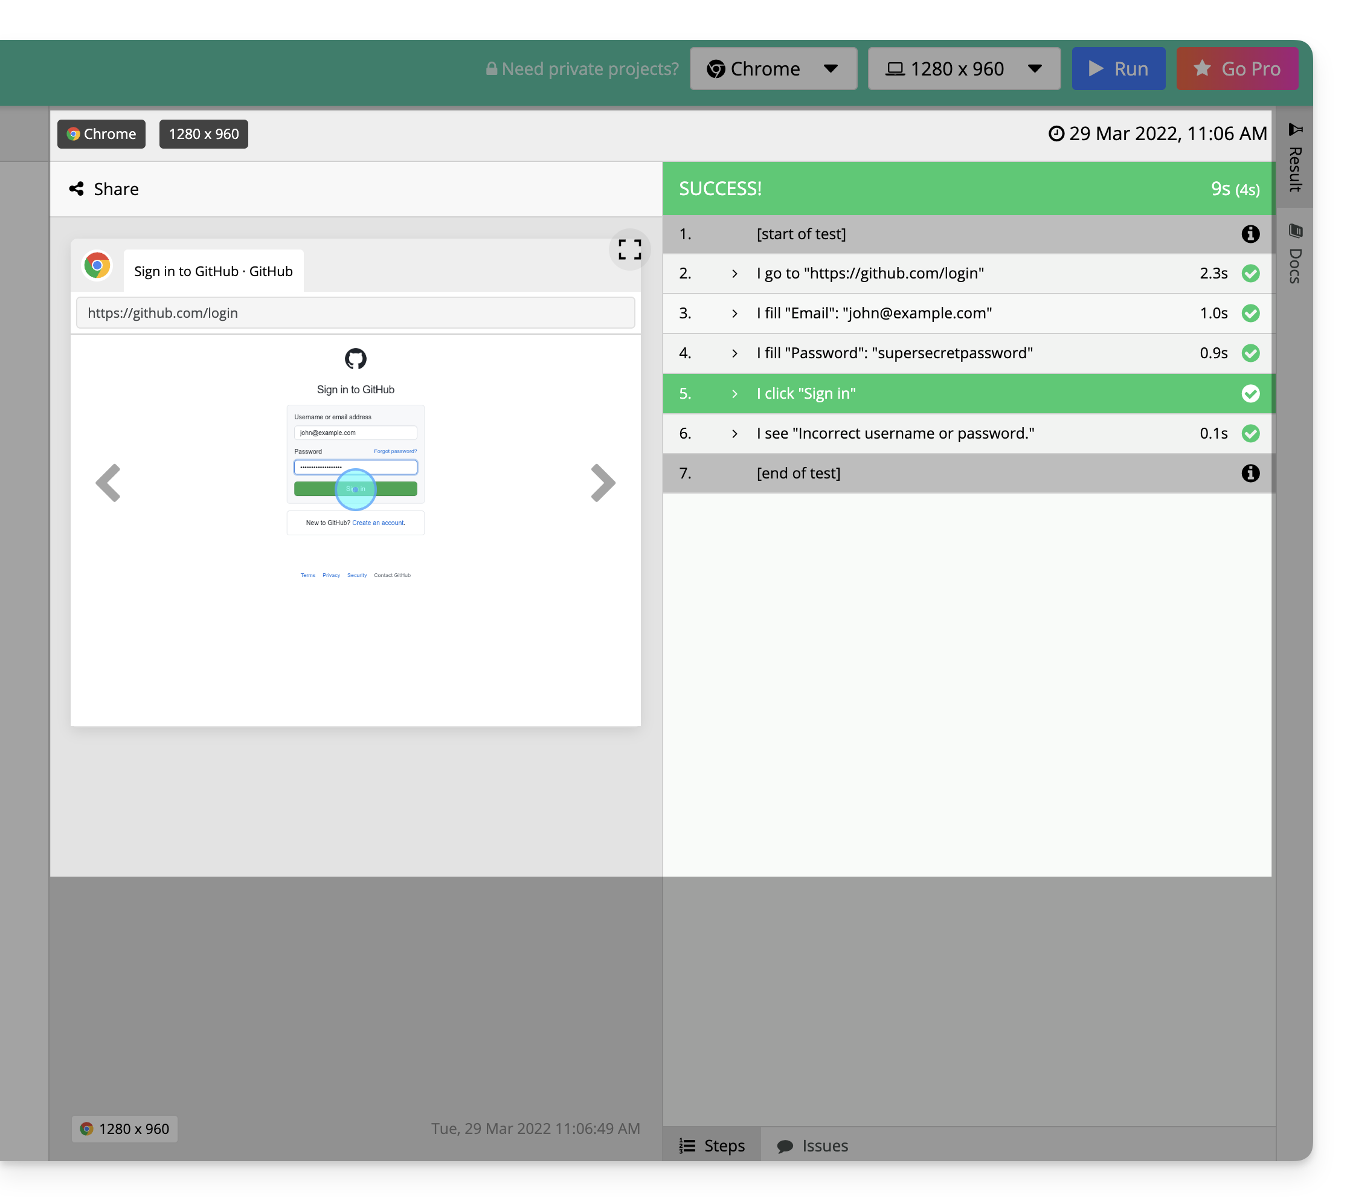The image size is (1353, 1201).
Task: Click green checkmark on Incorrect username step
Action: (1250, 433)
